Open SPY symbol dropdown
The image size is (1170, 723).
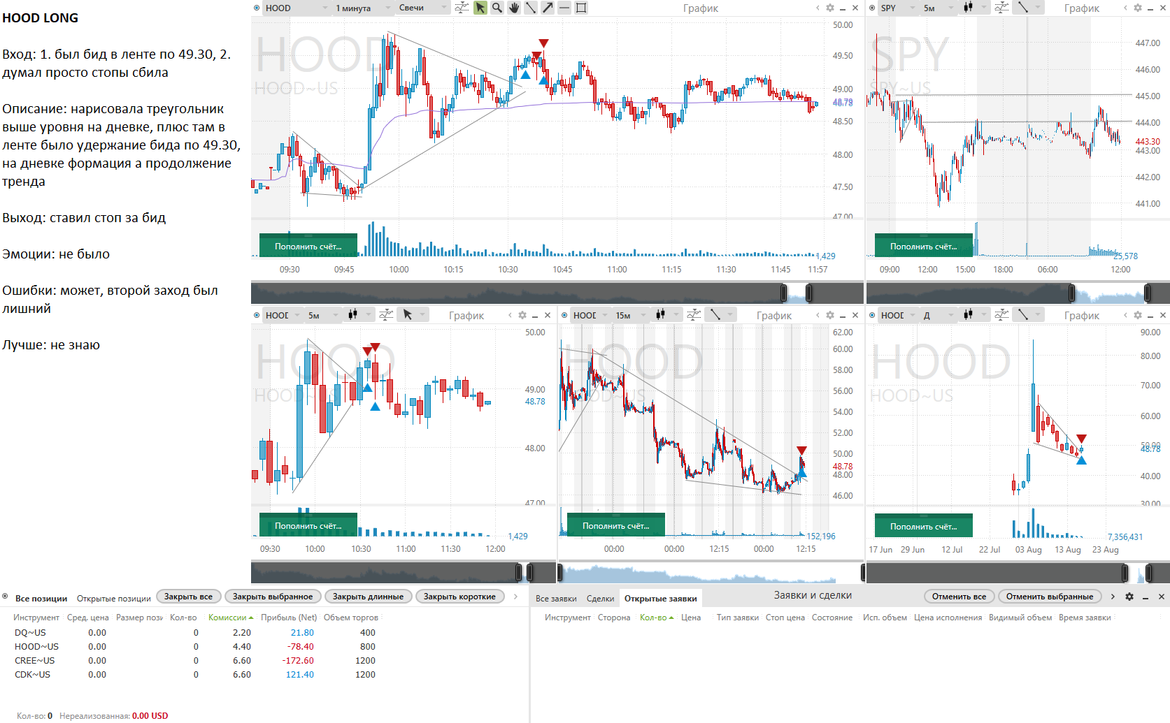coord(897,8)
